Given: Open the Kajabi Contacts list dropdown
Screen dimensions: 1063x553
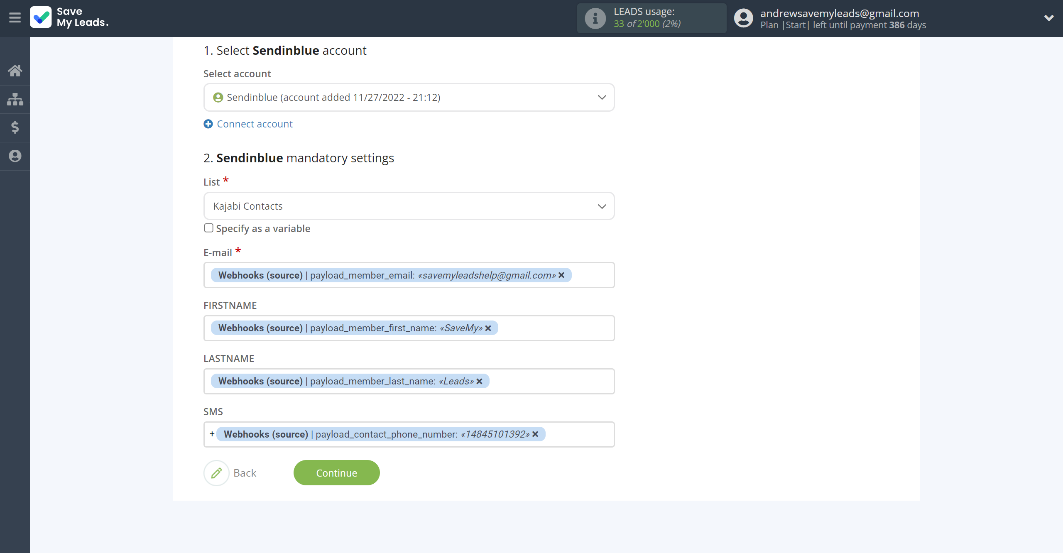Looking at the screenshot, I should (x=409, y=206).
